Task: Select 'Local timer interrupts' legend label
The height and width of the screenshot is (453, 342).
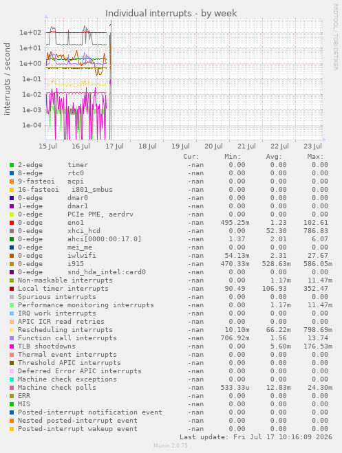Action: click(x=63, y=289)
